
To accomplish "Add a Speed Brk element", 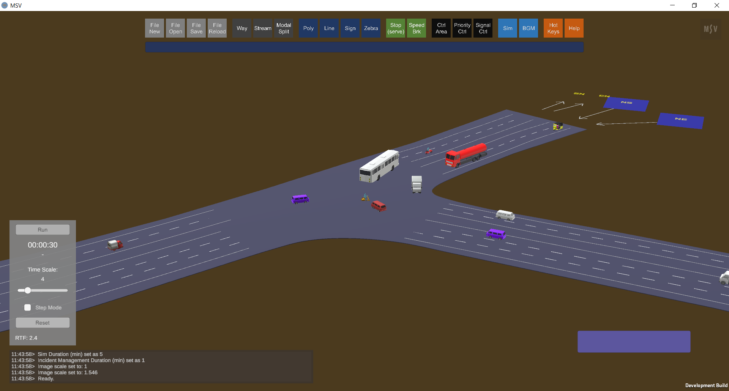I will (x=417, y=28).
